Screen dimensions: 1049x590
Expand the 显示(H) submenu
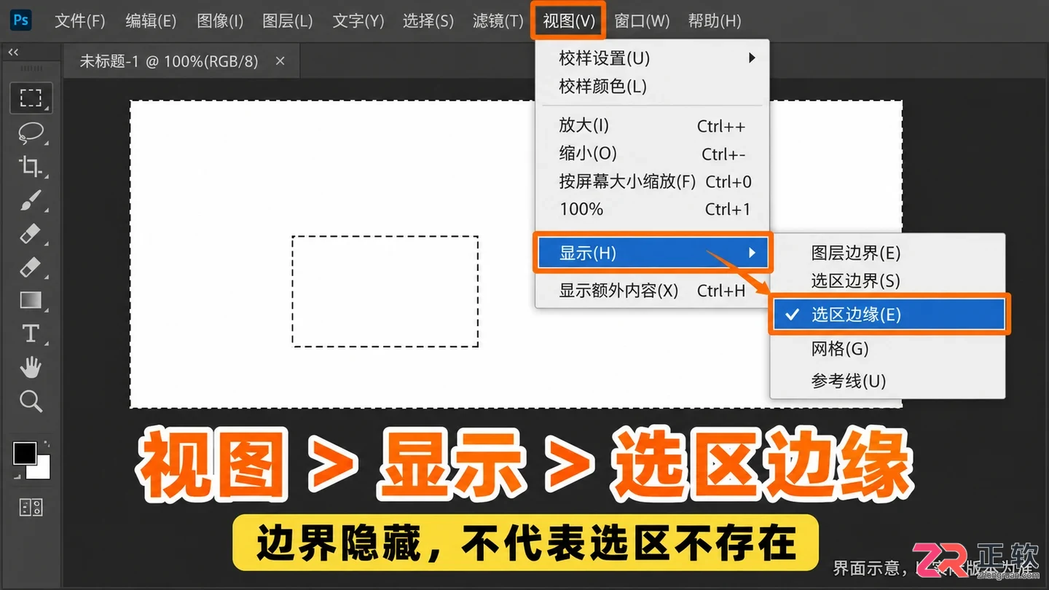pos(652,253)
